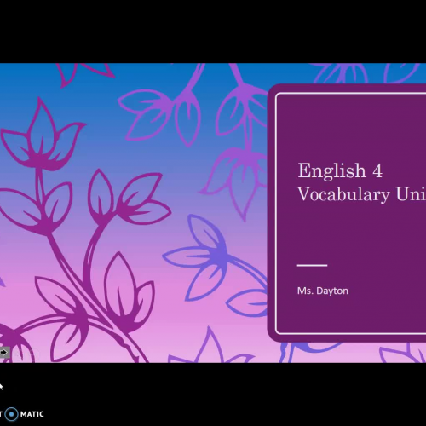Click the "Vocabulary Uni" subtitle line

click(x=362, y=194)
